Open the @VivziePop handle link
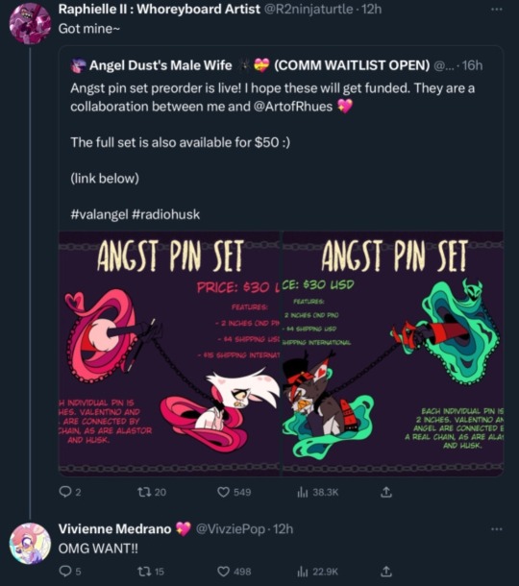 pos(231,529)
